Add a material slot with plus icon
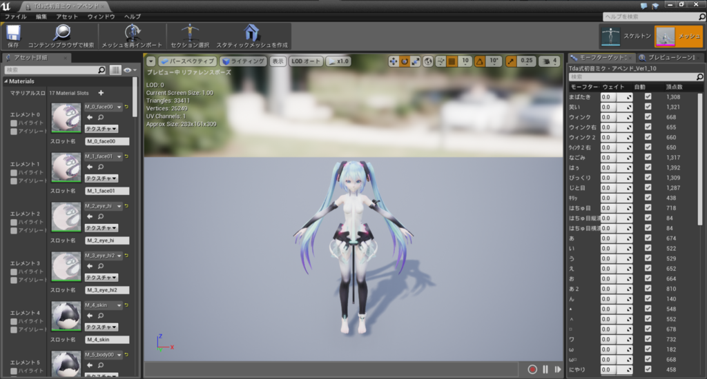The height and width of the screenshot is (379, 707). coord(101,93)
